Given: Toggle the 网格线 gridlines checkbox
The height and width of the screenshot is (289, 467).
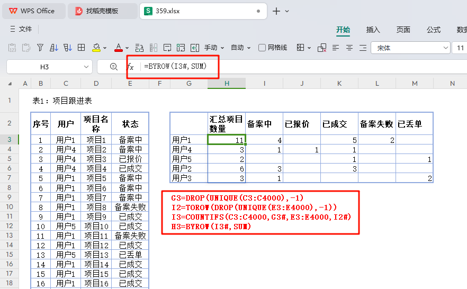Looking at the screenshot, I should coord(262,48).
